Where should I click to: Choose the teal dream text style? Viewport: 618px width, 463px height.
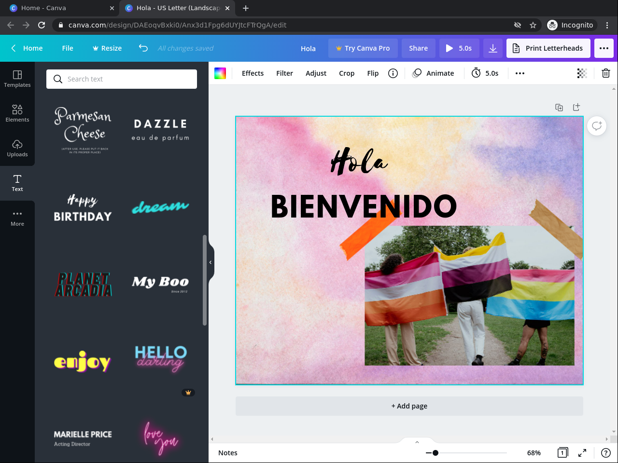click(160, 207)
